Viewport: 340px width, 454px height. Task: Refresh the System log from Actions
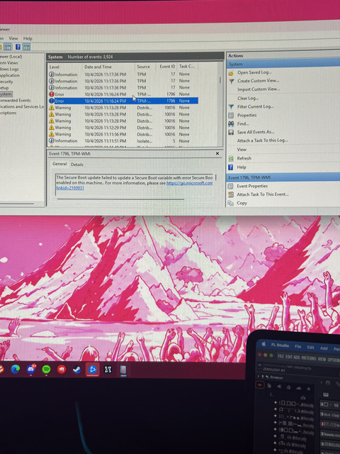(x=244, y=158)
